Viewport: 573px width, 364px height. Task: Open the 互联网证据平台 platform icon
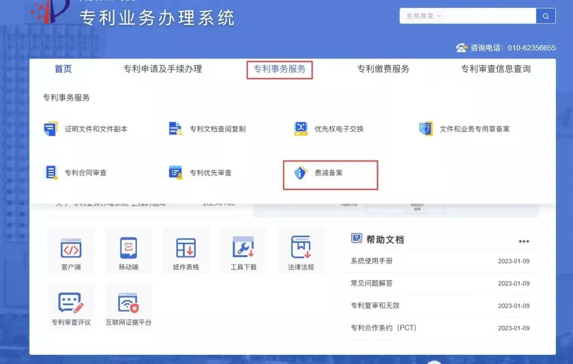129,305
